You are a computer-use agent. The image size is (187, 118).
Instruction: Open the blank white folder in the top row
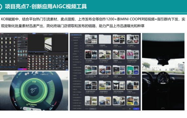click(x=105, y=39)
